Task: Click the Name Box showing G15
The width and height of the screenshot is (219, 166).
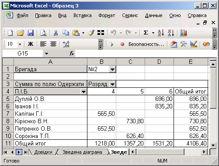Action: click(23, 54)
